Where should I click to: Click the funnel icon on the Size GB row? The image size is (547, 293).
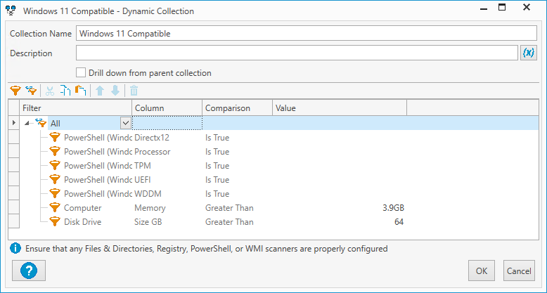[55, 221]
